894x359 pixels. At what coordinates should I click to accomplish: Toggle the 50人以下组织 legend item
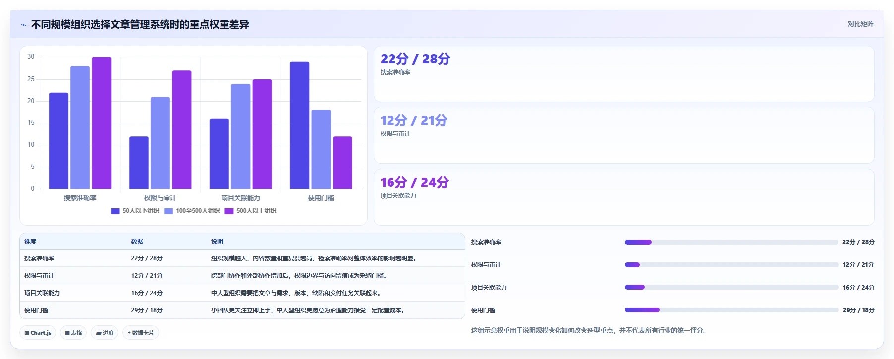tap(135, 211)
